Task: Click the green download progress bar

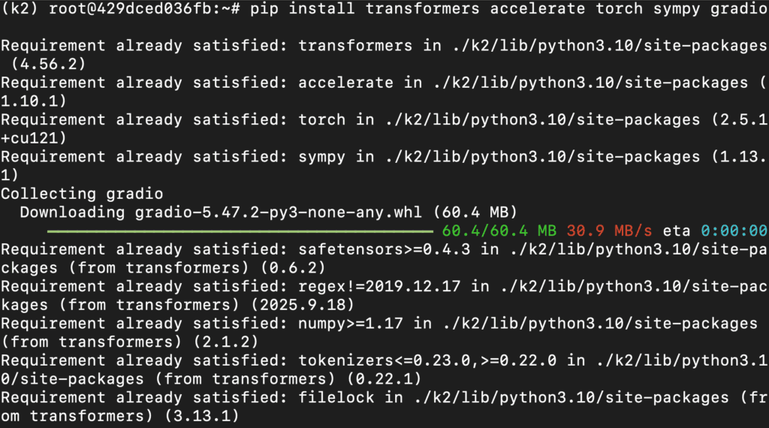Action: tap(240, 231)
